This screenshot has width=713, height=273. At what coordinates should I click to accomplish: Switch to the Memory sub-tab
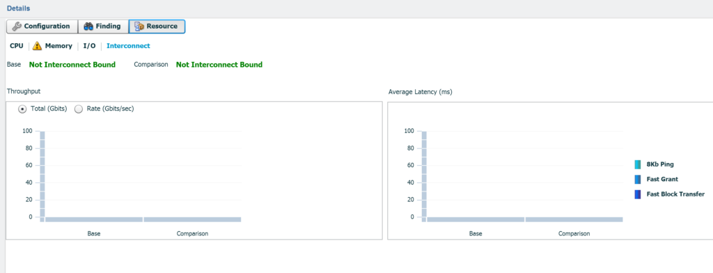[x=58, y=46]
